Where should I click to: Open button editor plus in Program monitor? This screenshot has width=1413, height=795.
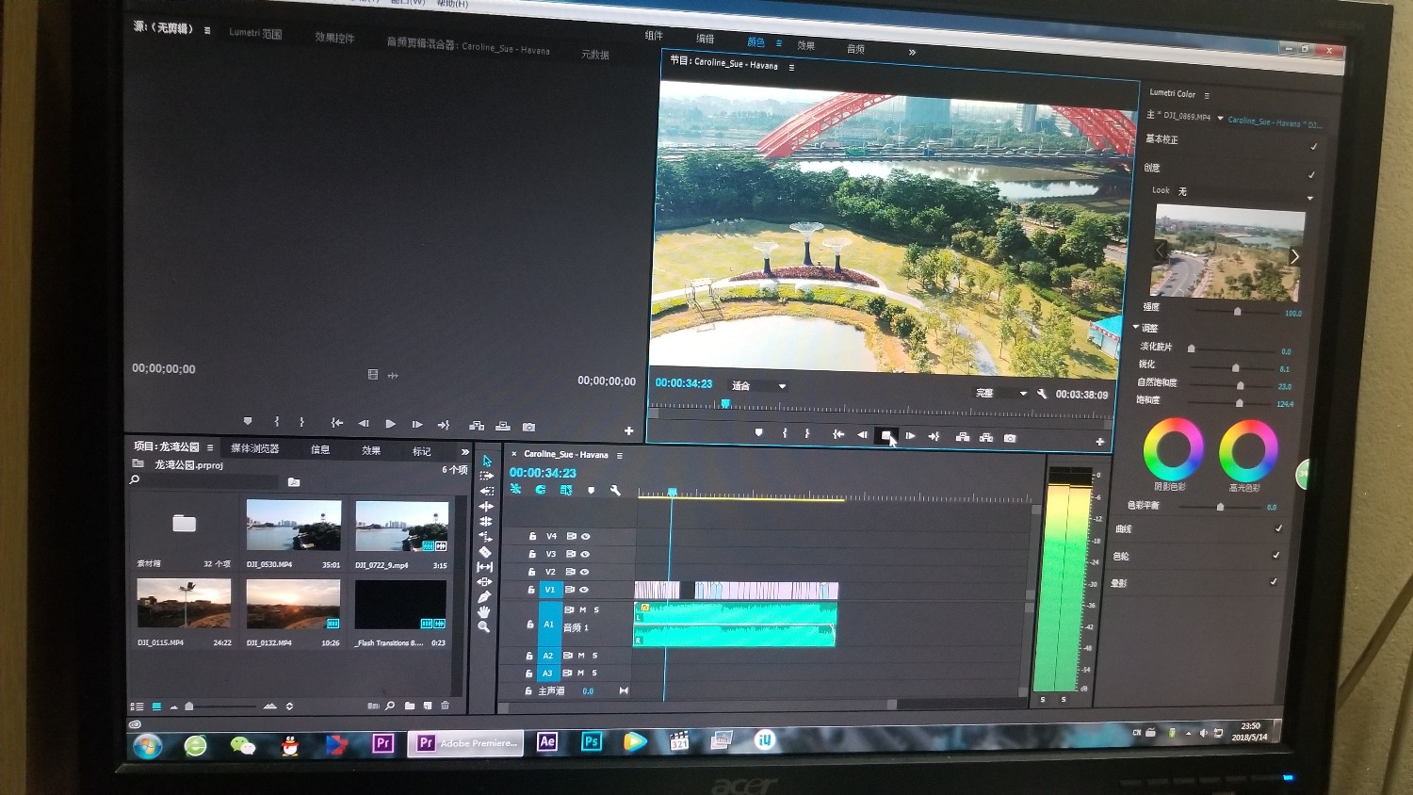[1099, 442]
